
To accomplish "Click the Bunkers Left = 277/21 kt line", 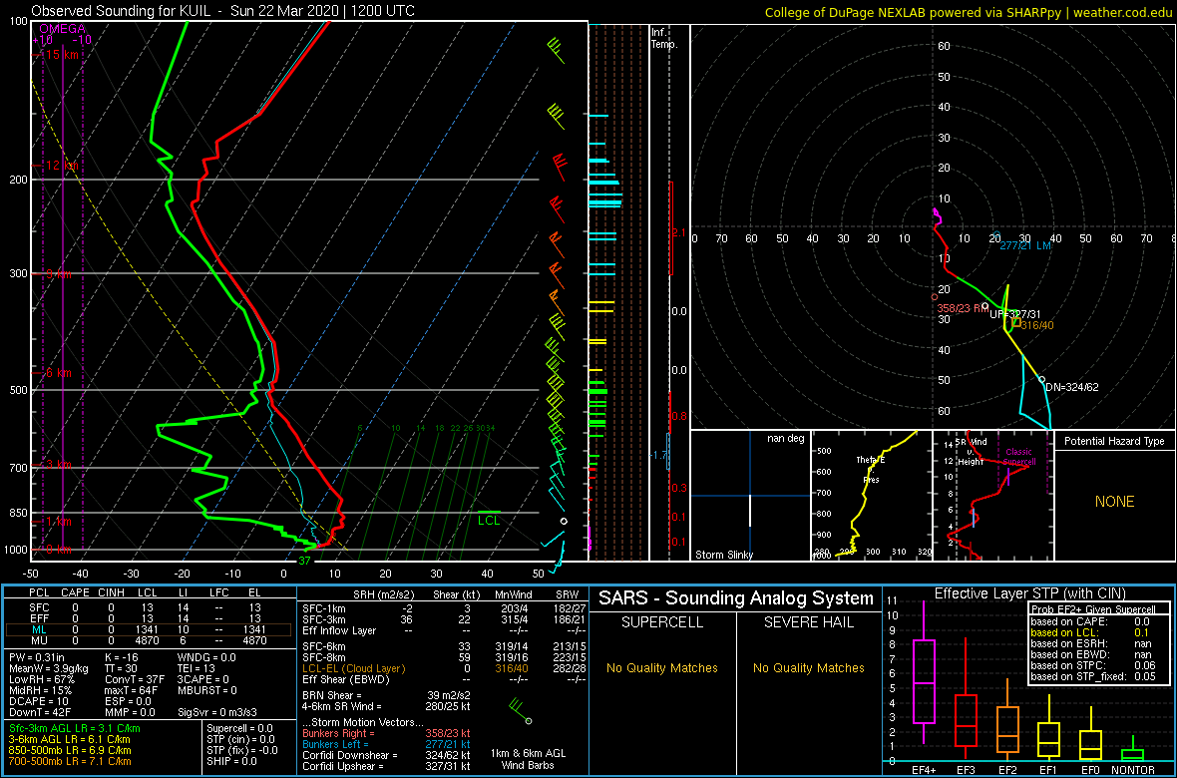I will tap(386, 743).
